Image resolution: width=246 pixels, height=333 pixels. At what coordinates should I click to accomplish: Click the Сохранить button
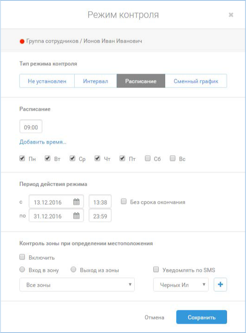(x=202, y=317)
